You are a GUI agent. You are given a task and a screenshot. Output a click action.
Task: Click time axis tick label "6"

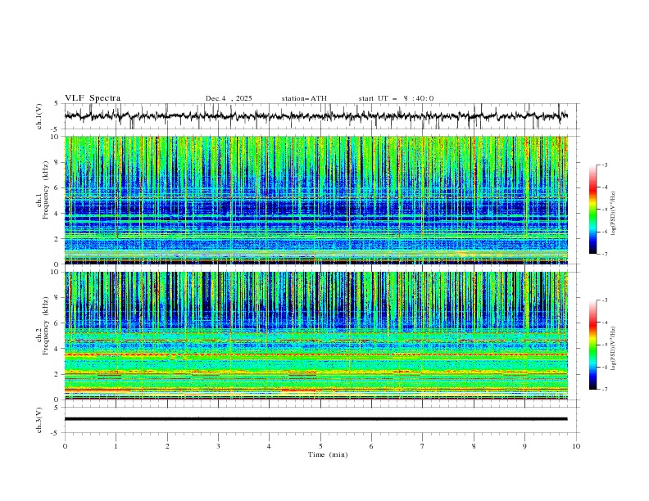coord(371,446)
